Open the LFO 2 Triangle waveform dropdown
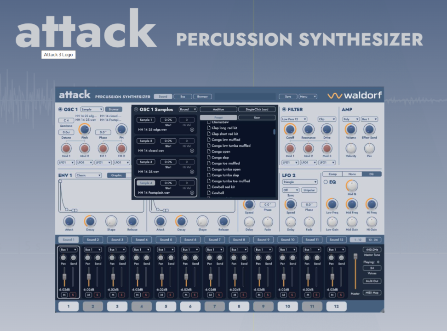Image resolution: width=447 pixels, height=331 pixels. click(300, 182)
